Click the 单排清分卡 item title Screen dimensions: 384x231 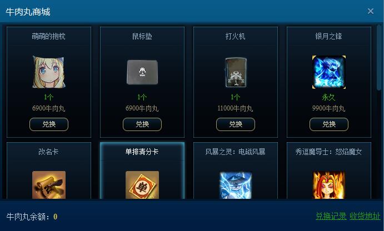coord(142,152)
